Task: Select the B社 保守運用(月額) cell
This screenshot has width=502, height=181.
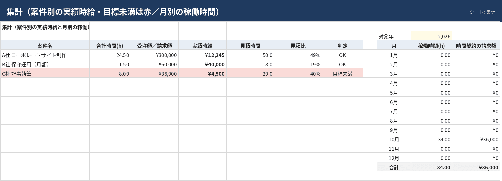Action: pos(45,64)
